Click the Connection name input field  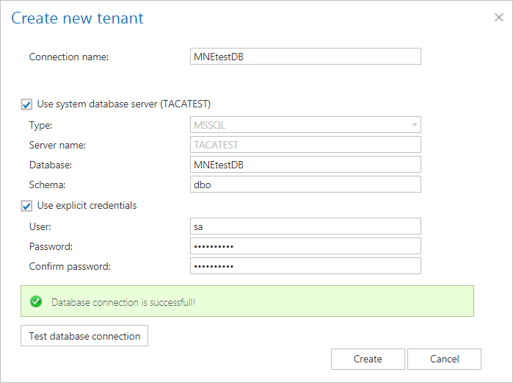coord(305,57)
